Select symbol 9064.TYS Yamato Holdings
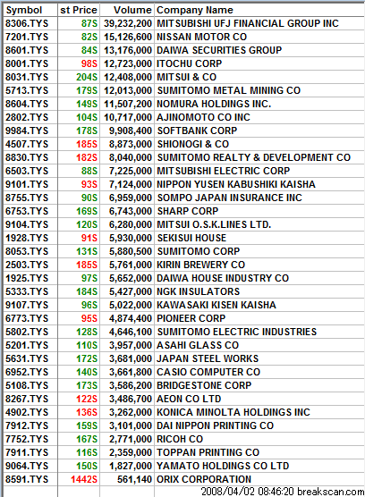The width and height of the screenshot is (365, 497). [27, 466]
